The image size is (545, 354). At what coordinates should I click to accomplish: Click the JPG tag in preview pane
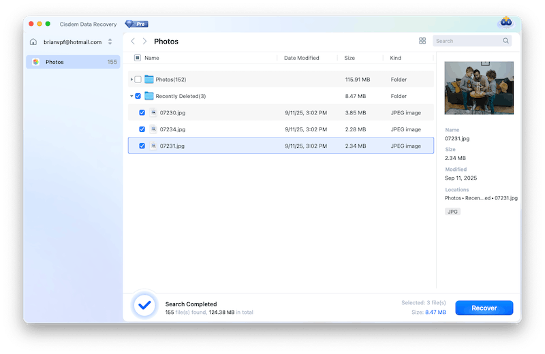[452, 212]
